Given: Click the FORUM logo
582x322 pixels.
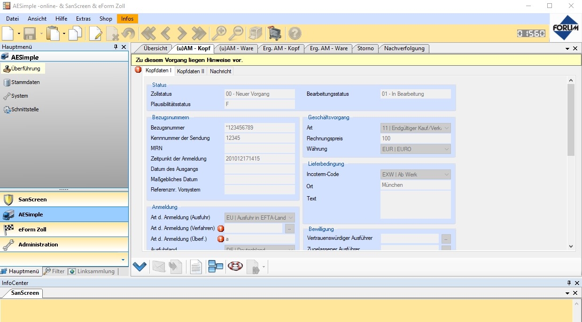Looking at the screenshot, I should 565,28.
